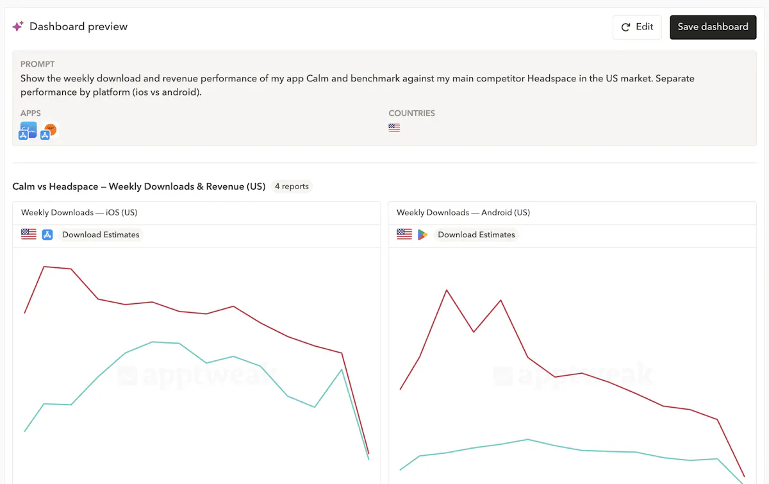Click the Calm app icon under Apps

point(28,131)
